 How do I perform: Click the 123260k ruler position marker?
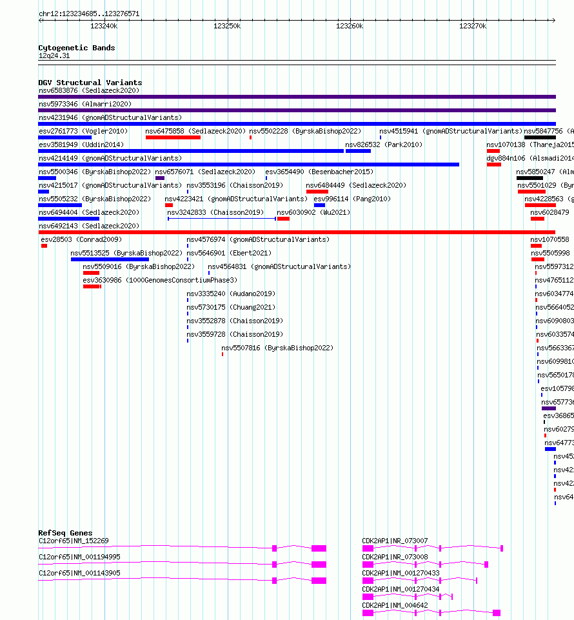pyautogui.click(x=350, y=26)
